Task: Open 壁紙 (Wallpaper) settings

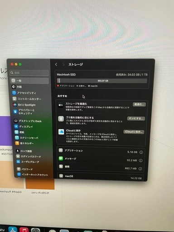Action: click(19, 132)
